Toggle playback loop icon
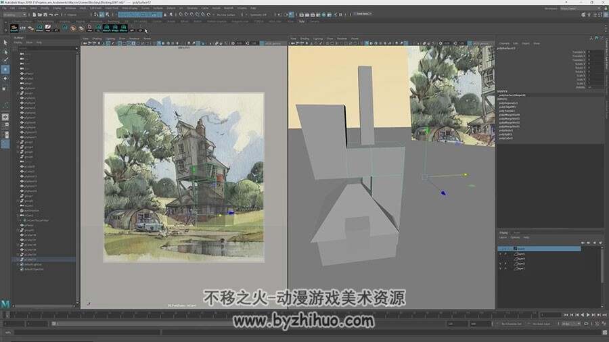 586,324
